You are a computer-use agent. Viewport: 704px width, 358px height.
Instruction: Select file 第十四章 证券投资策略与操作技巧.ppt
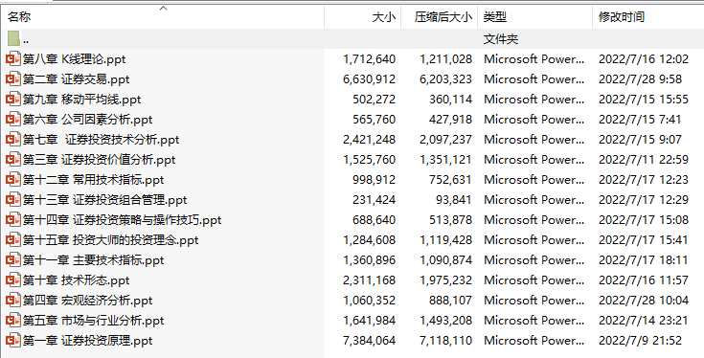tap(123, 220)
